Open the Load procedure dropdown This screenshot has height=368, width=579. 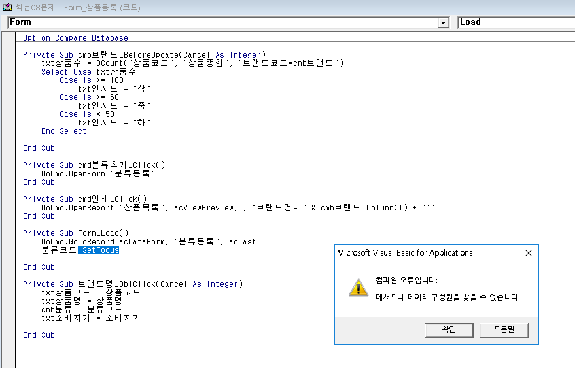point(517,22)
